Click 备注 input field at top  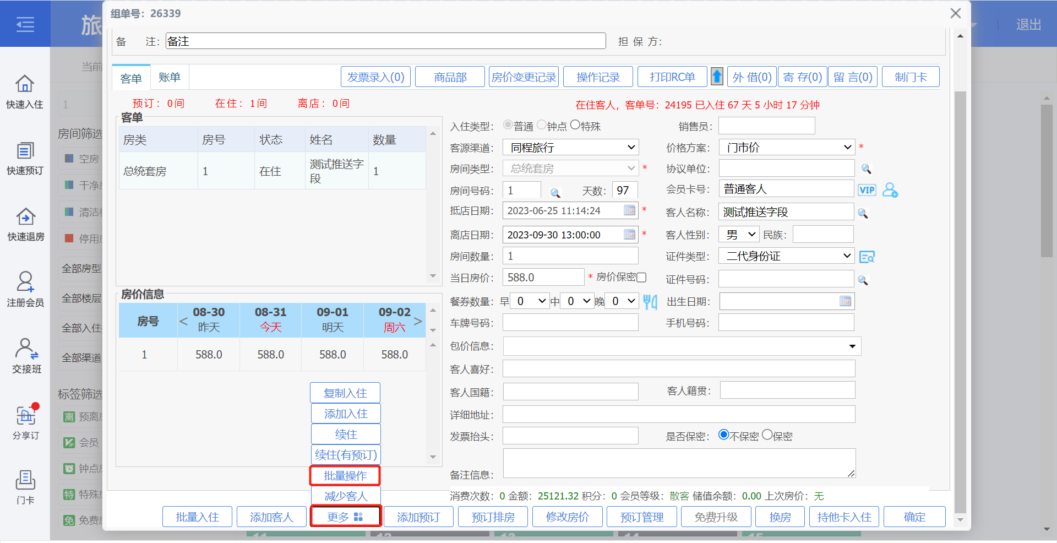pyautogui.click(x=385, y=41)
